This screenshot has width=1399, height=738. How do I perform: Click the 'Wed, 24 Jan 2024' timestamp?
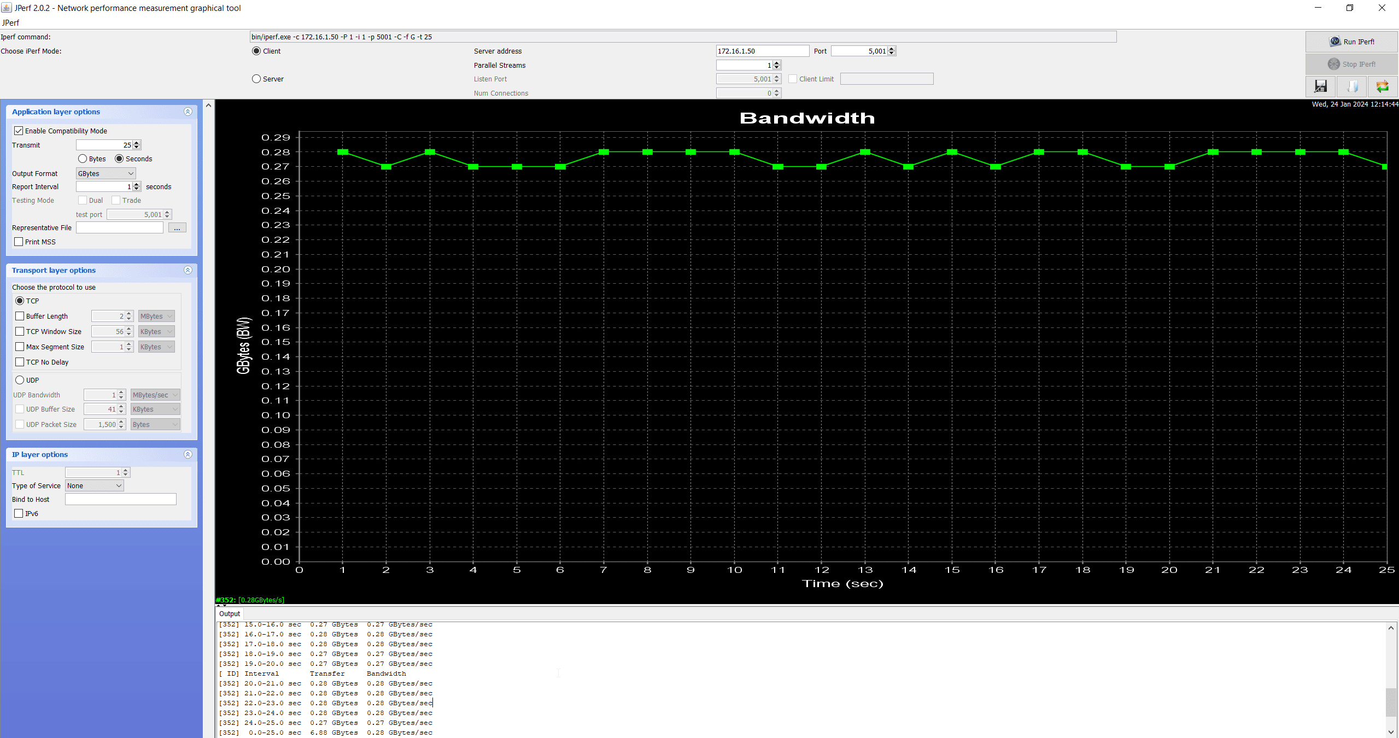click(x=1355, y=104)
